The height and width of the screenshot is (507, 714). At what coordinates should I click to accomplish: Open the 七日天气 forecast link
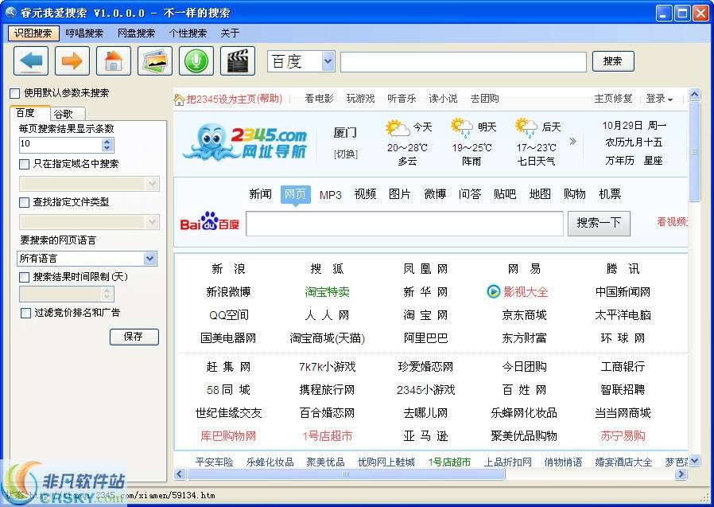536,161
